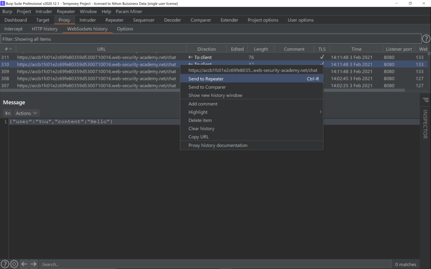Toggle the \n non-printable characters button
The width and height of the screenshot is (431, 269).
pos(8,113)
